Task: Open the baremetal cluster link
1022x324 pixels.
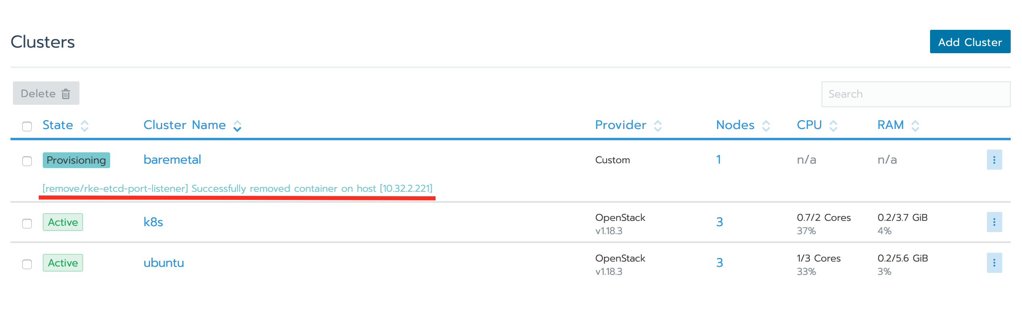Action: [172, 160]
